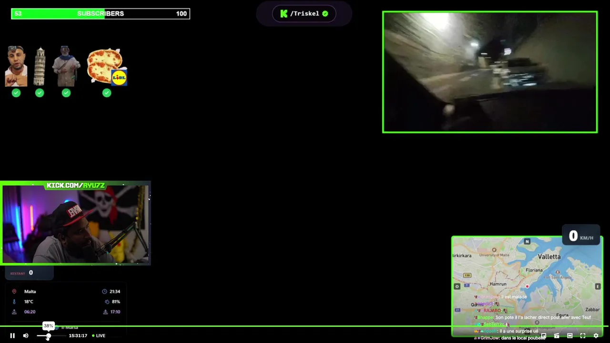The image size is (610, 343).
Task: Click checkmark under the Lidl pizza
Action: (107, 93)
